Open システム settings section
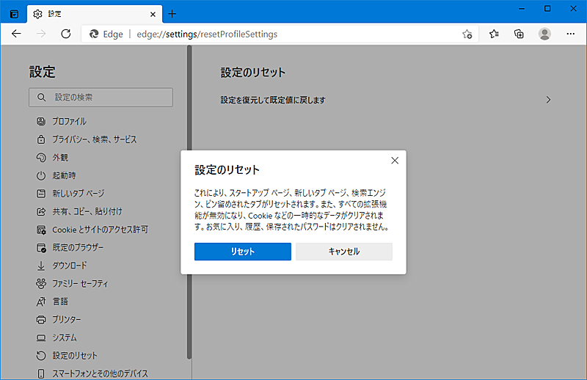This screenshot has height=380, width=587. click(65, 337)
